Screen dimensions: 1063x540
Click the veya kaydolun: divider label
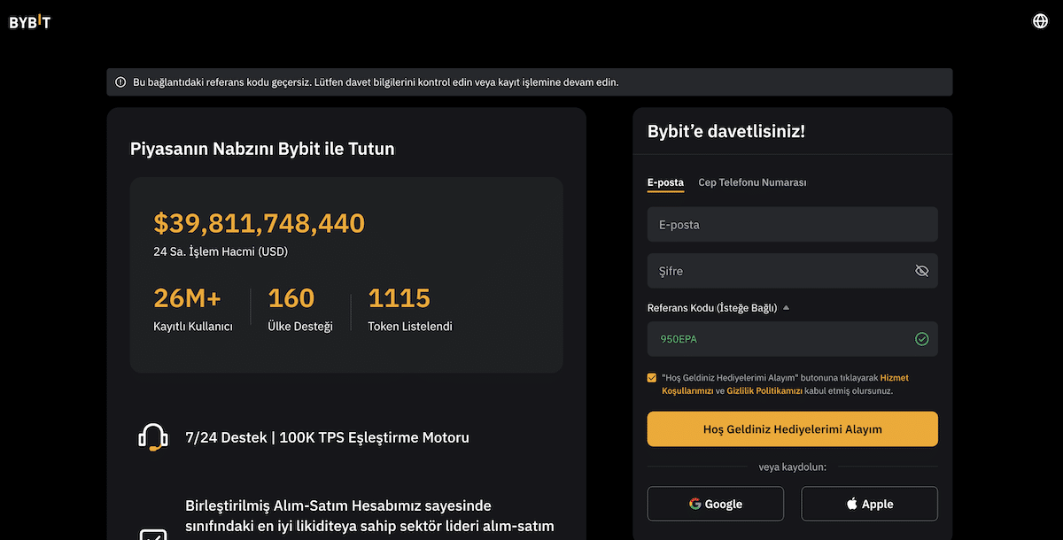(x=792, y=467)
